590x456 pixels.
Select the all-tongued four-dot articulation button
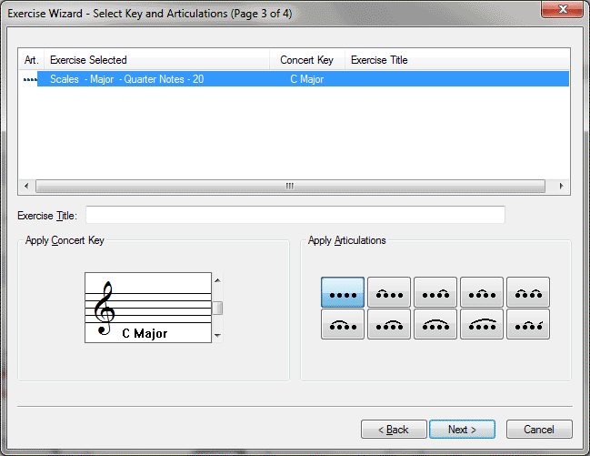[x=343, y=292]
